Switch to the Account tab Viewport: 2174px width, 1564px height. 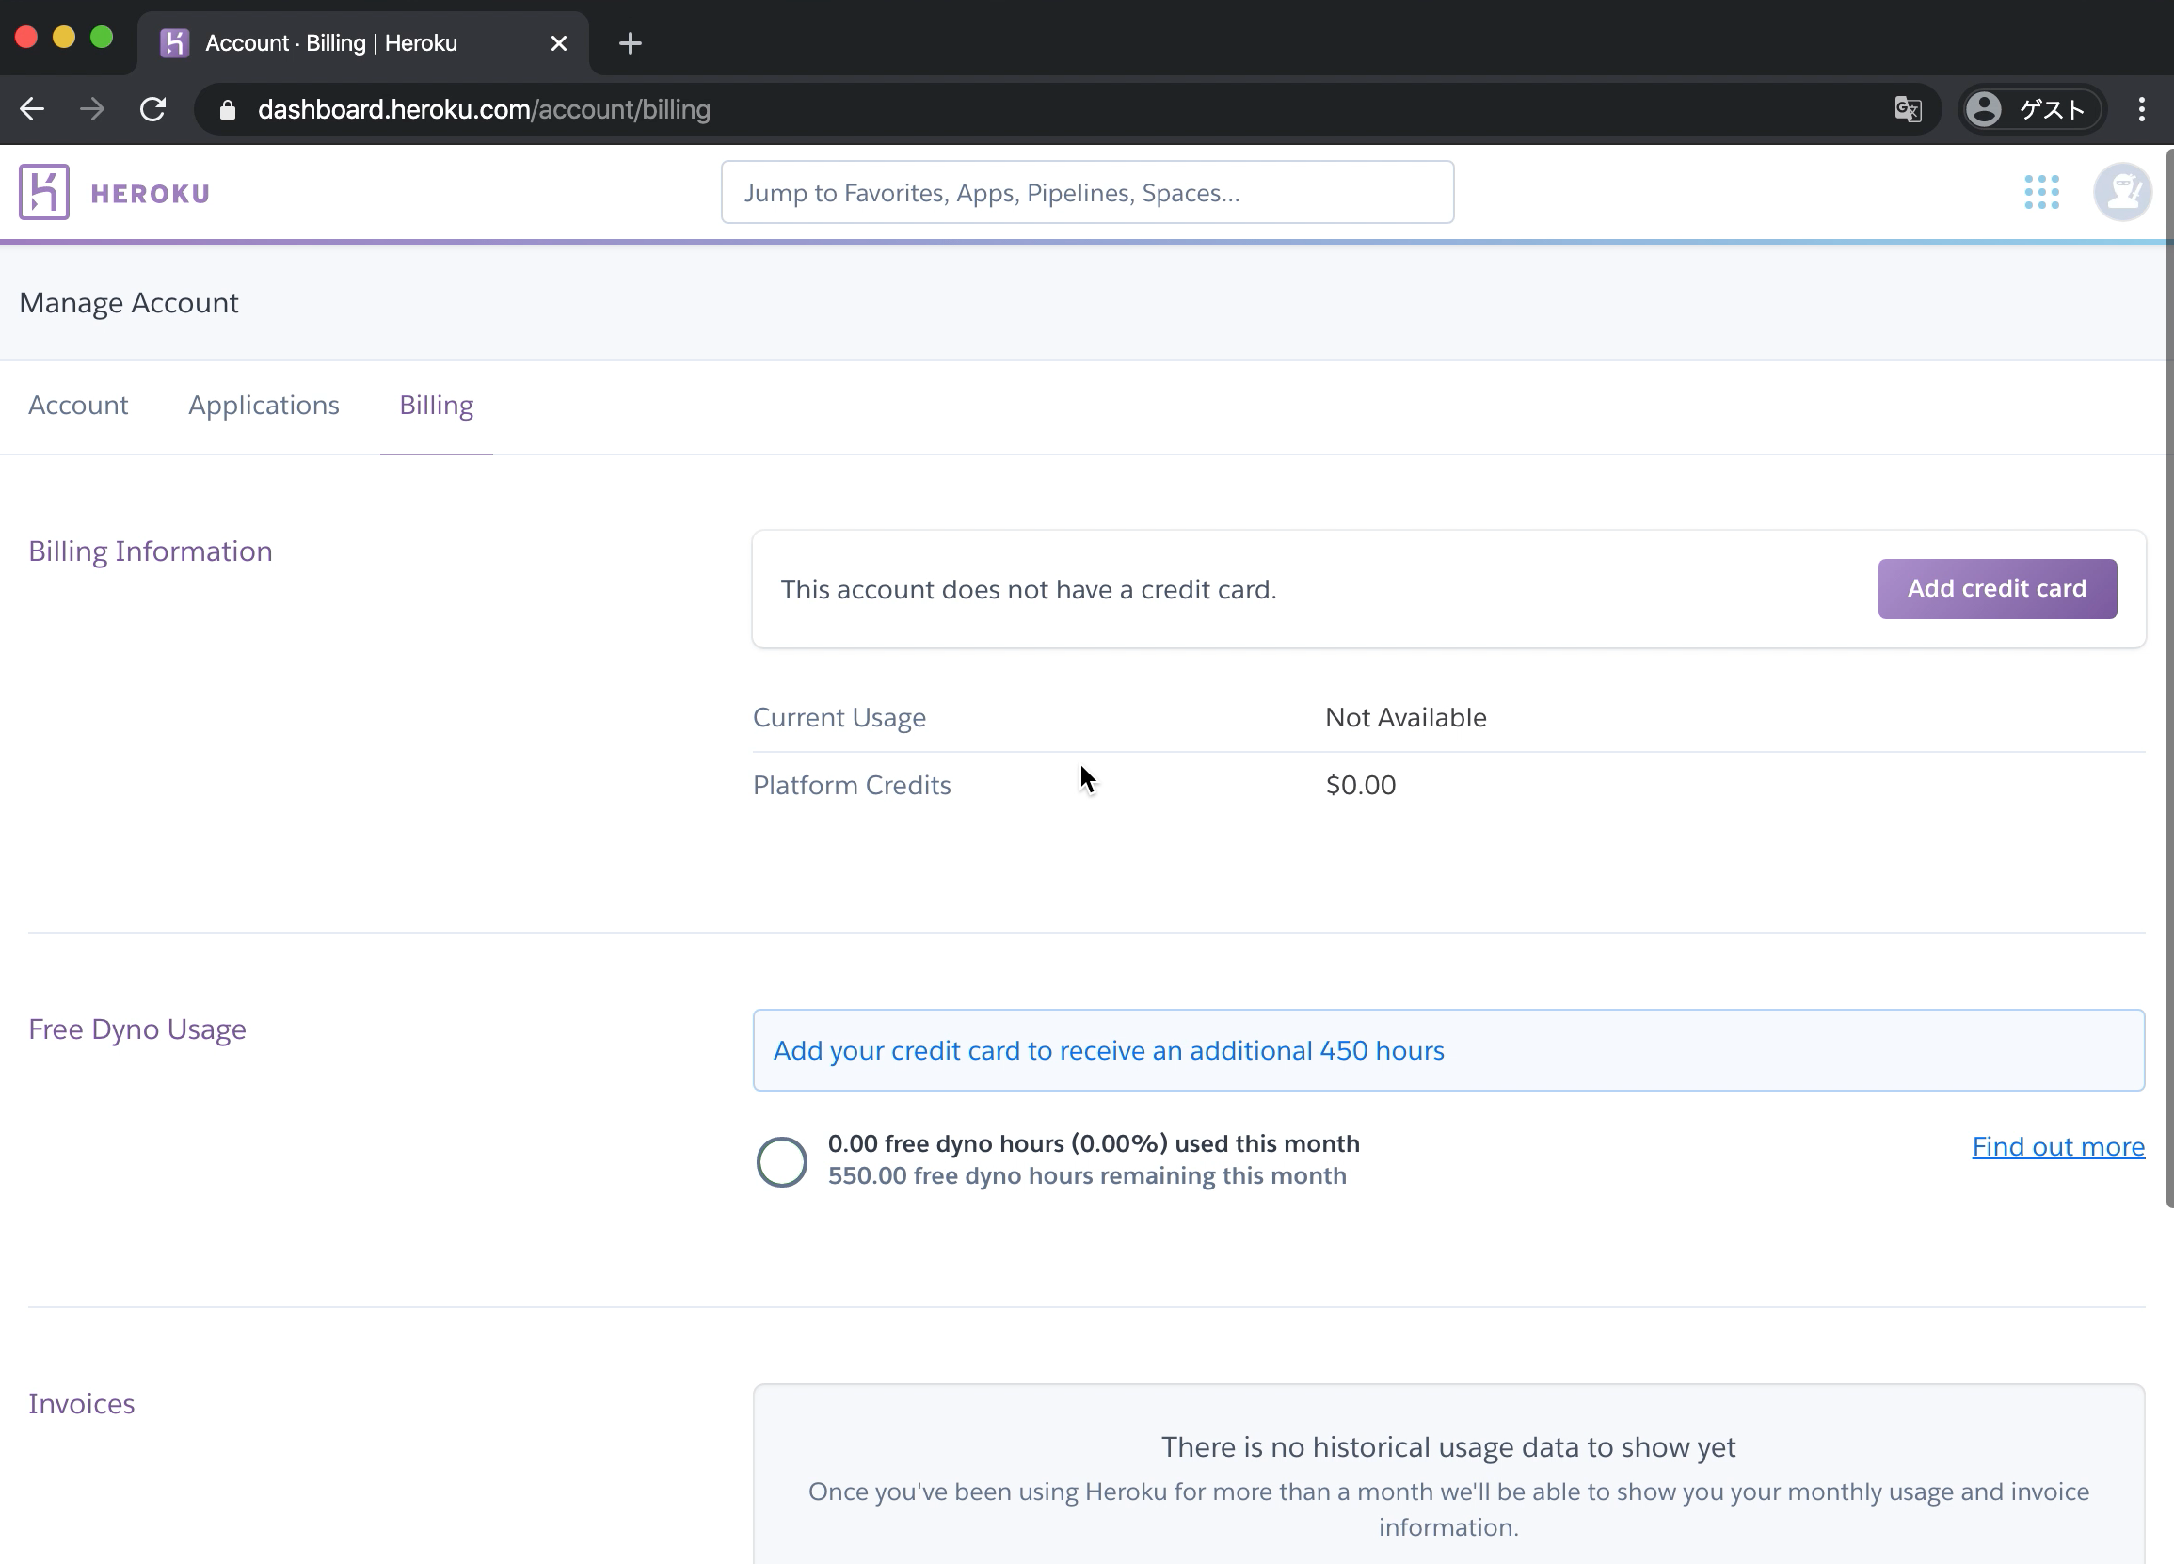77,406
